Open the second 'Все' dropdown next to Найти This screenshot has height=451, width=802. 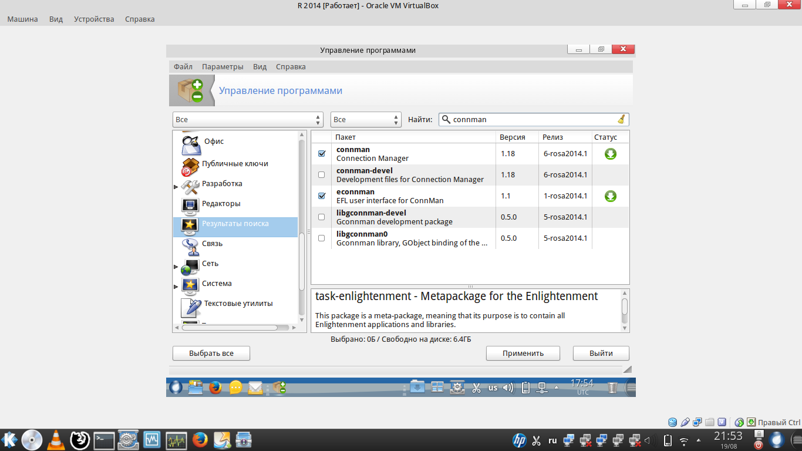click(x=365, y=120)
